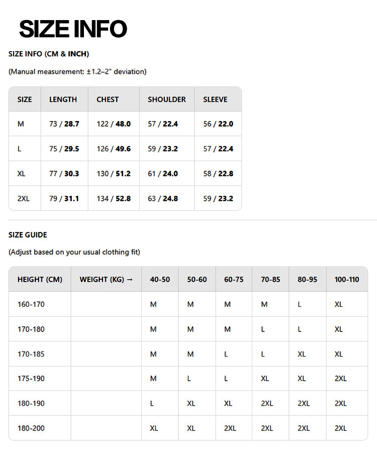377x464 pixels.
Task: Select the 175-190 height row label
Action: click(x=31, y=379)
